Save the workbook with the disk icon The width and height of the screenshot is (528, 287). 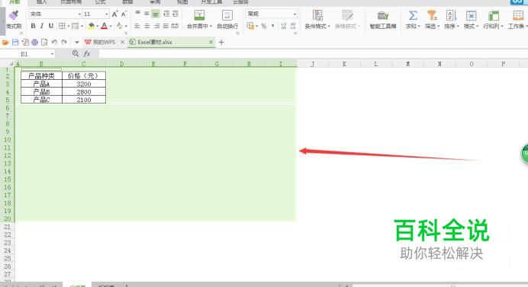pos(15,43)
